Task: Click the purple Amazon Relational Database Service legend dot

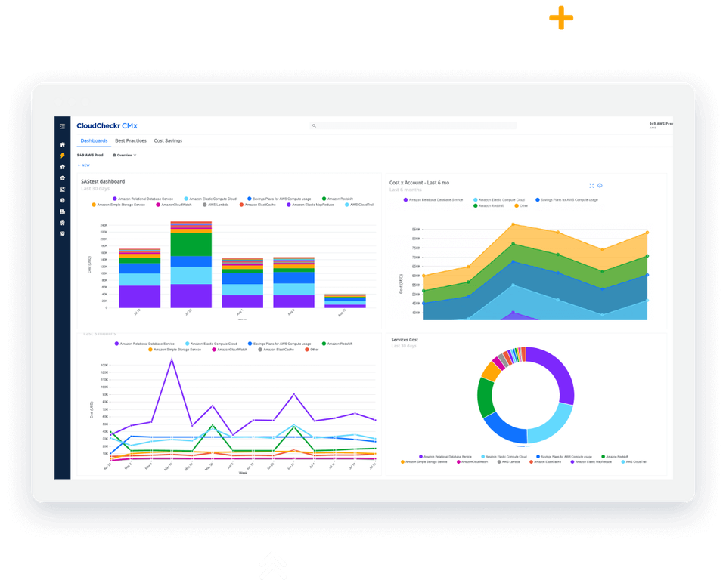Action: [x=114, y=199]
